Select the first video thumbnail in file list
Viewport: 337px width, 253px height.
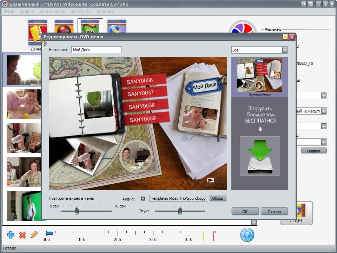point(24,70)
